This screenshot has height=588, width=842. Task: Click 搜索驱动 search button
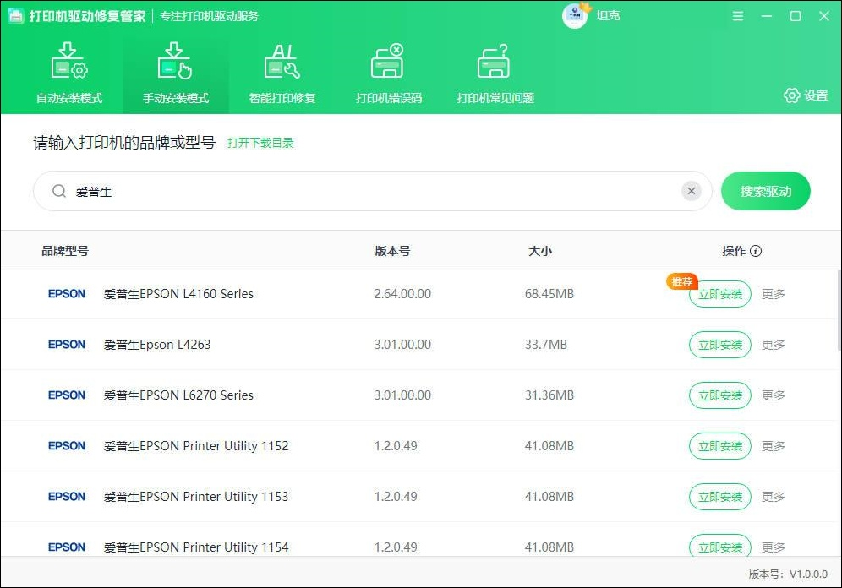tap(765, 191)
